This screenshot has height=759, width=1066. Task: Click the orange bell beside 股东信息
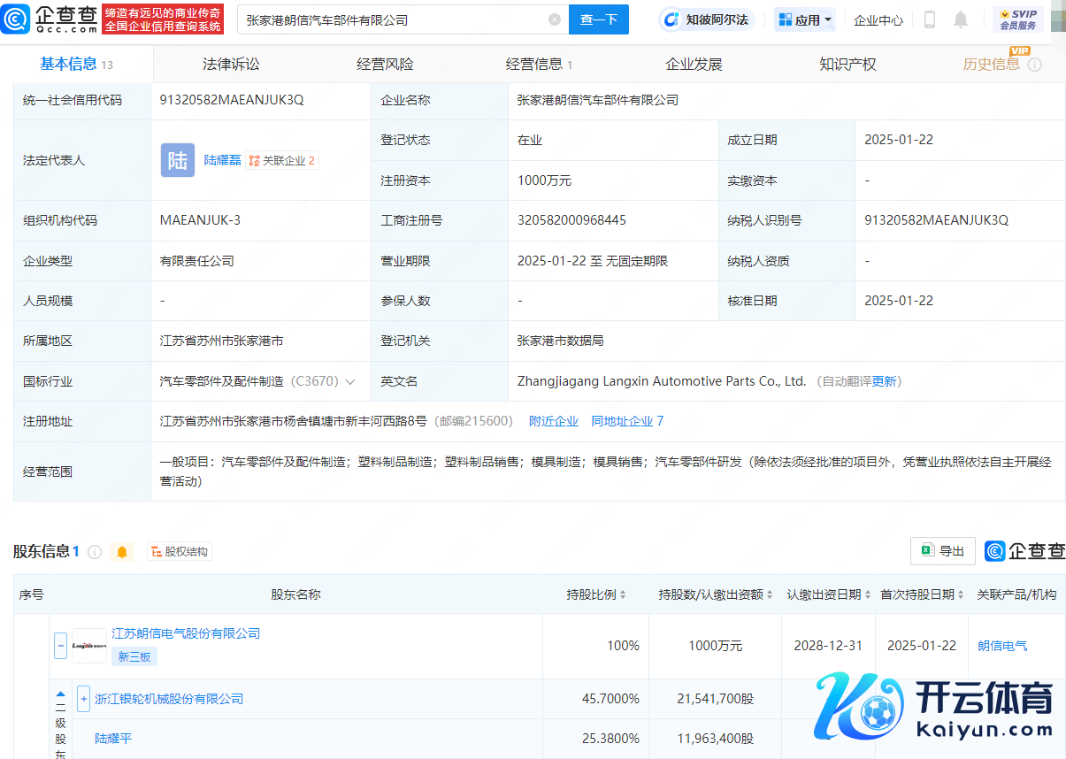pos(122,552)
